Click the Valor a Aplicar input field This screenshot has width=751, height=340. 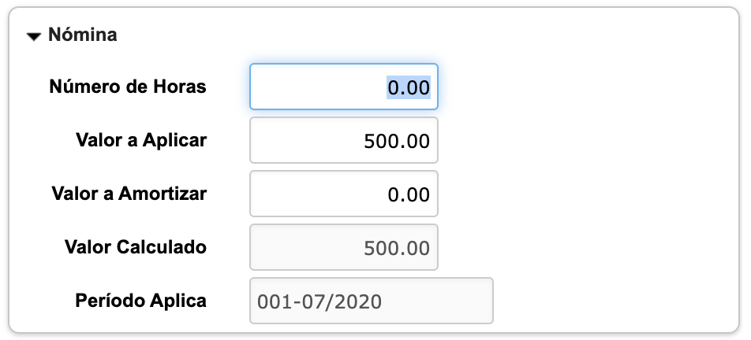point(343,141)
